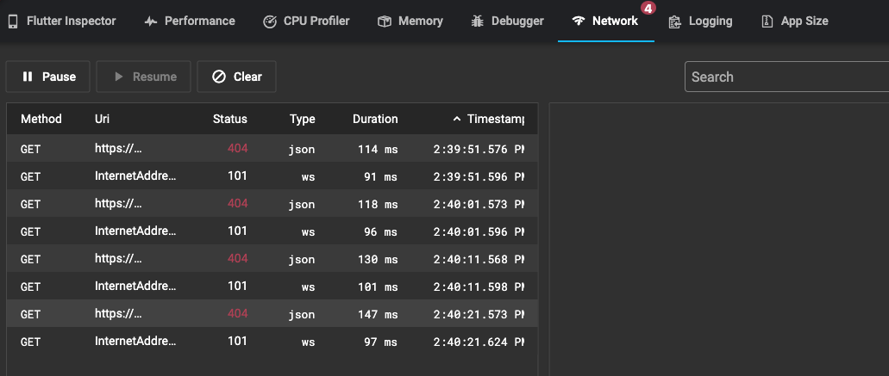Sort by the Method column header
The image size is (889, 376).
tap(41, 119)
